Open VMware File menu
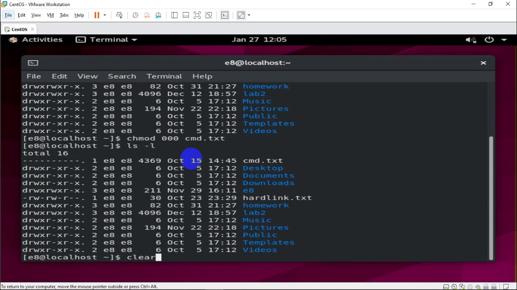This screenshot has height=290, width=517. [x=8, y=15]
